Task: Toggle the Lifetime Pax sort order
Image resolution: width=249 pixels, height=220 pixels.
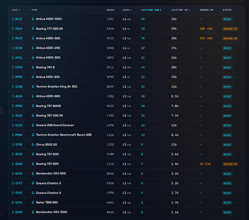Action: point(151,10)
